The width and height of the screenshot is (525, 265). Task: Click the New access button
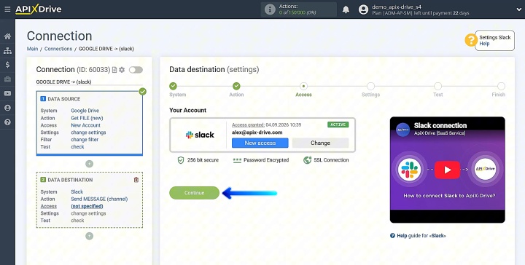[x=260, y=143]
